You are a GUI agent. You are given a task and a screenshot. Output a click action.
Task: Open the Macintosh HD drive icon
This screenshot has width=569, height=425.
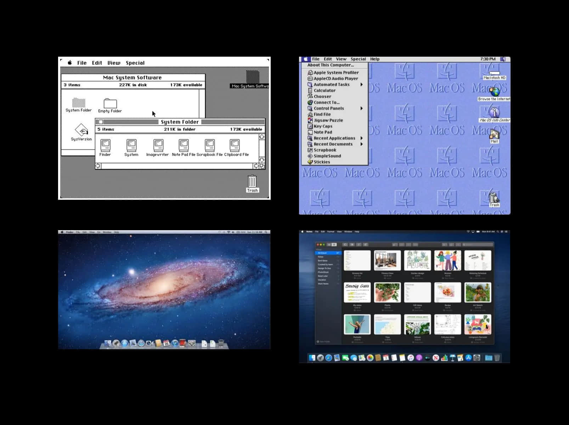pyautogui.click(x=494, y=73)
